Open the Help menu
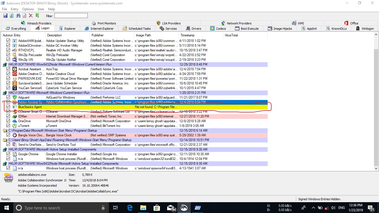The height and width of the screenshot is (213, 379). [51, 9]
